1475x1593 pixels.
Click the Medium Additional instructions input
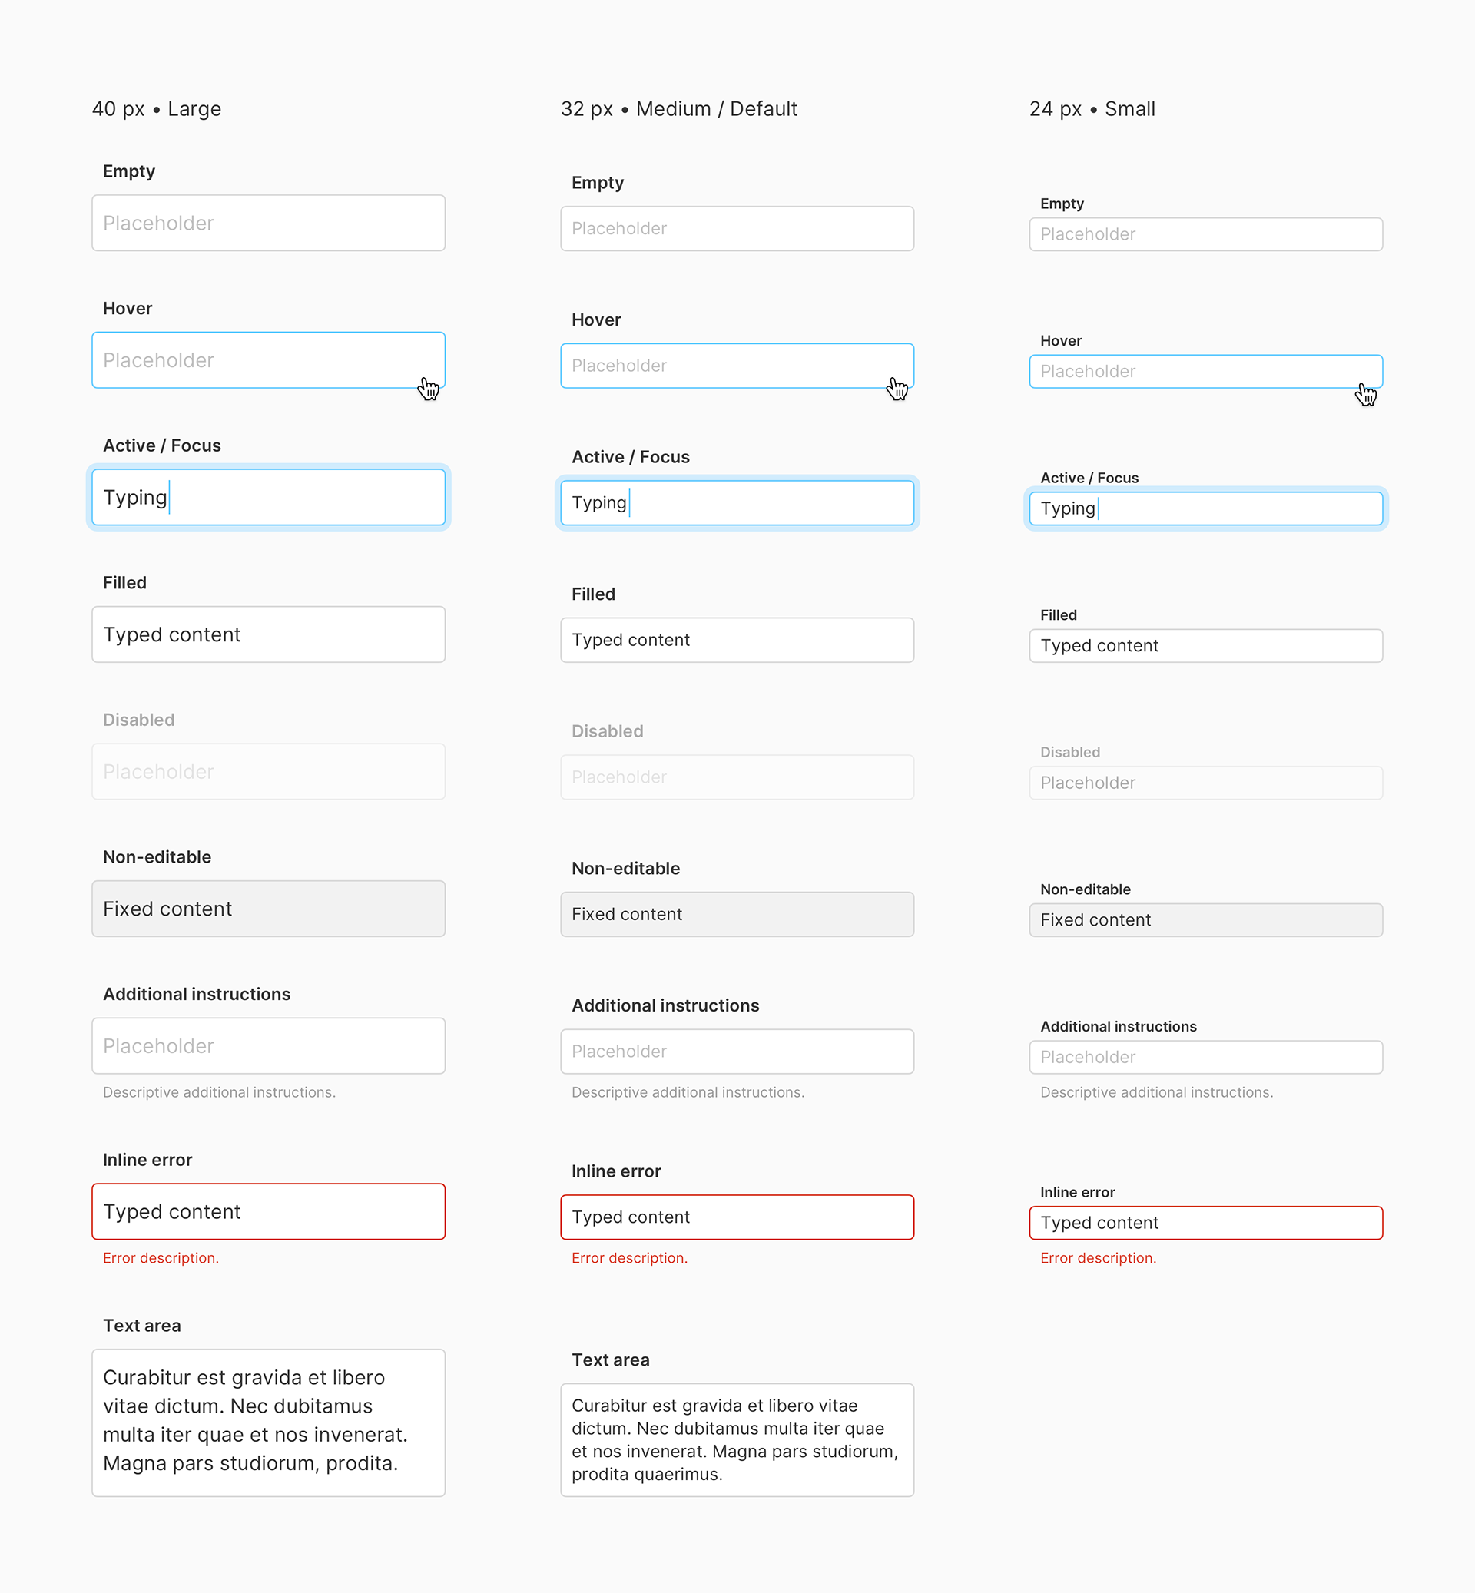point(737,1052)
